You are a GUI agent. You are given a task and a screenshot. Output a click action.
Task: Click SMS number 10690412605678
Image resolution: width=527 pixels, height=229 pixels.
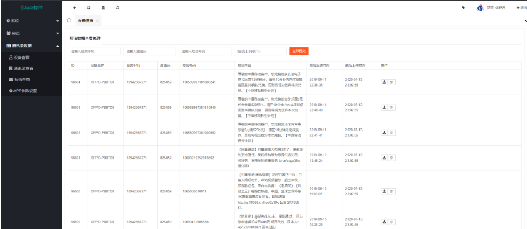click(195, 222)
